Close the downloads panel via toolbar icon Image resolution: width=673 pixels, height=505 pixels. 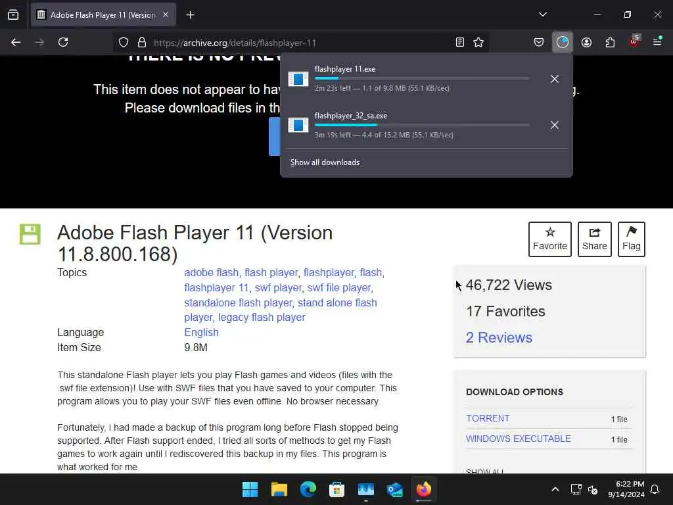pyautogui.click(x=563, y=42)
